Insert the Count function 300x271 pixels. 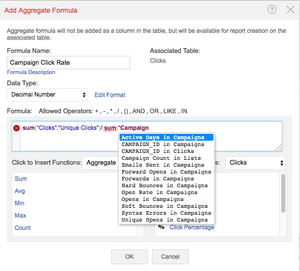23,228
